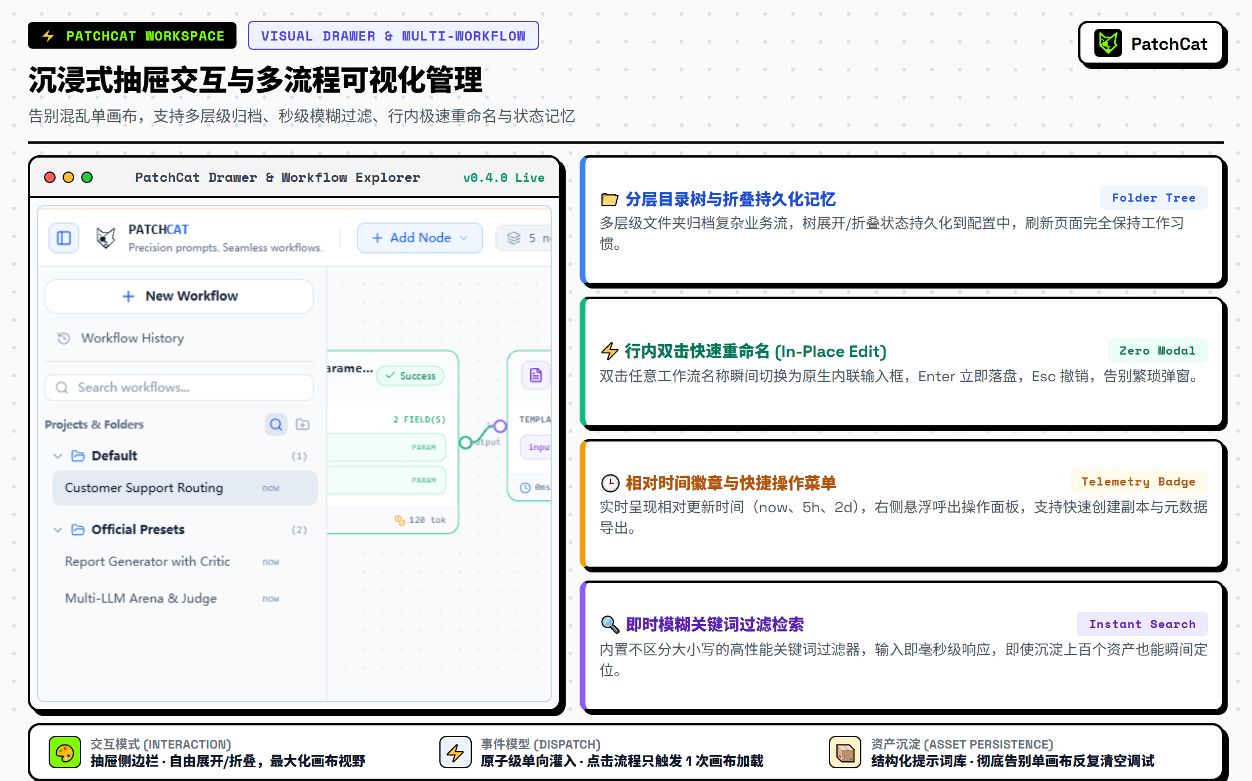Click the green palette interaction icon
Viewport: 1252px width, 781px height.
65,753
